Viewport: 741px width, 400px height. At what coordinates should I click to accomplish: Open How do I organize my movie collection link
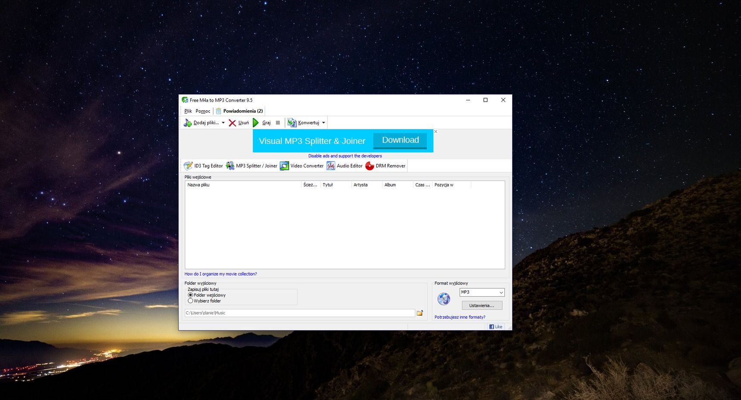click(221, 274)
